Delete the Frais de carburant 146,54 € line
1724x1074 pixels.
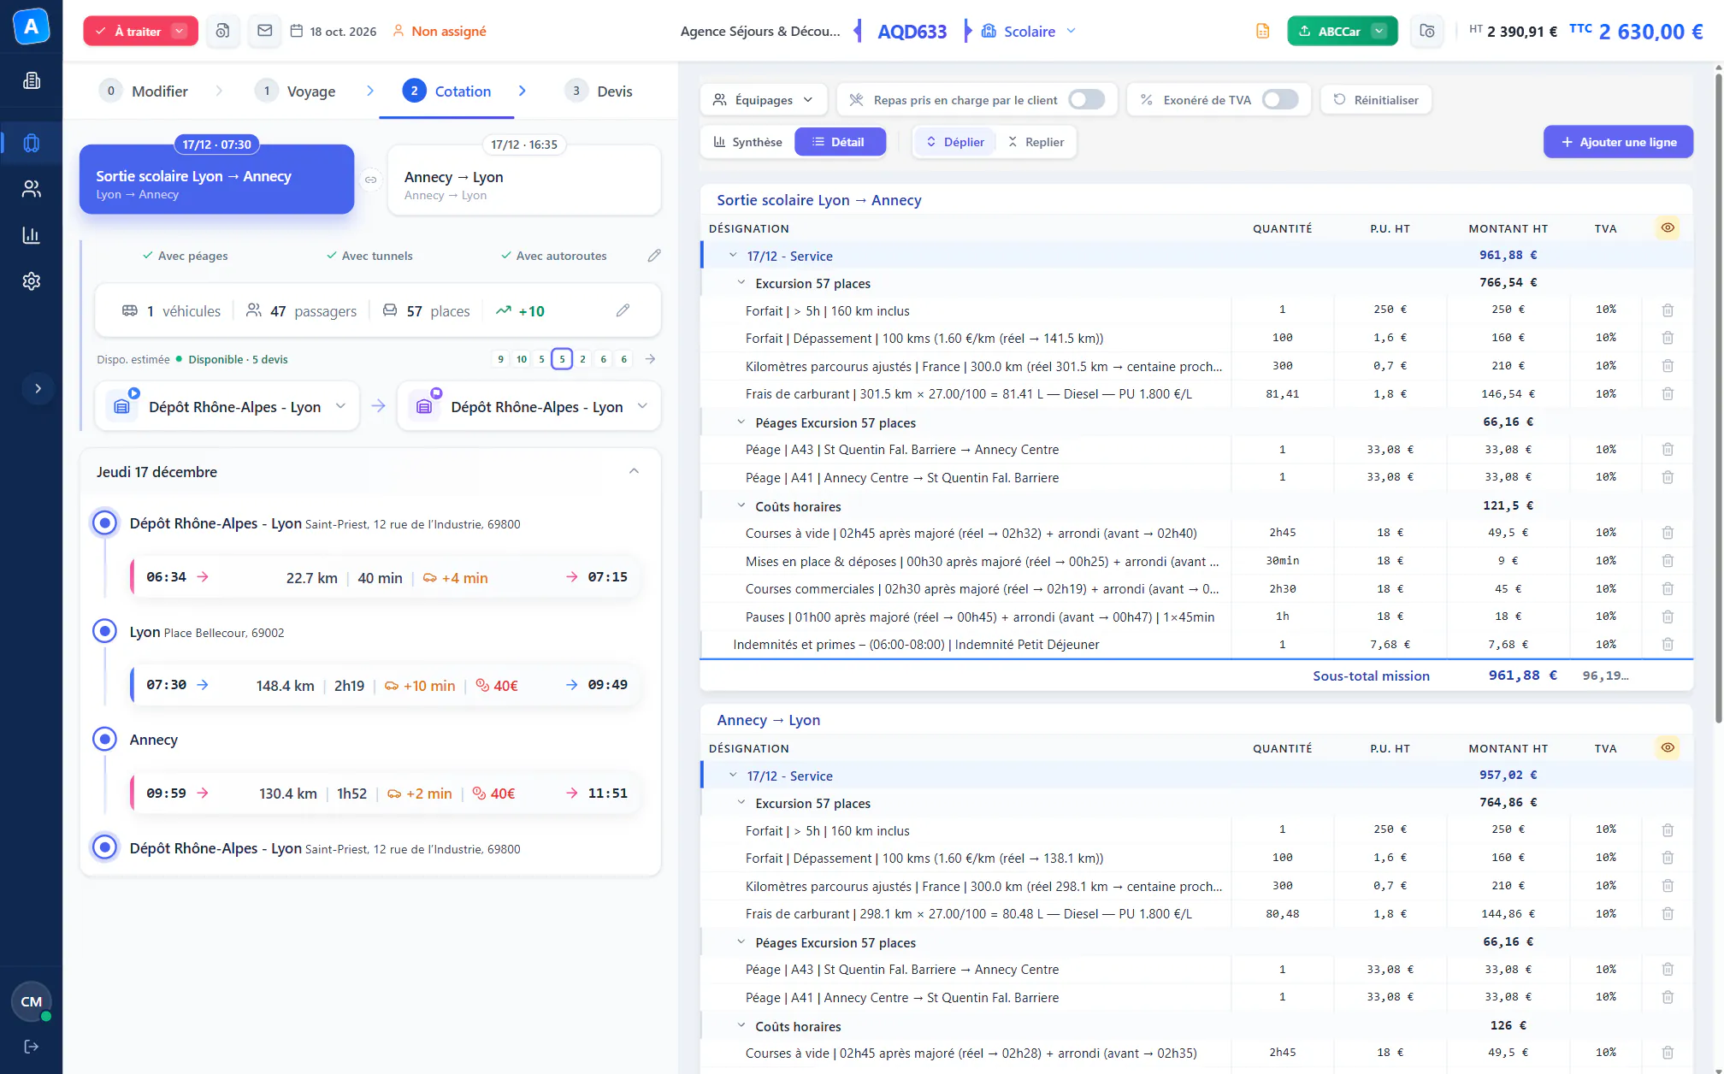1668,394
